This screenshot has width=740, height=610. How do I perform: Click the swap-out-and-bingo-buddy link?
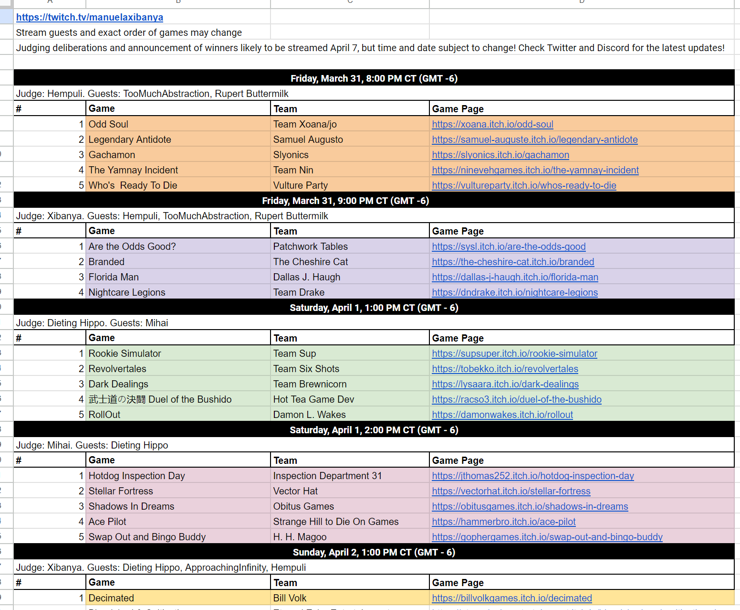point(547,537)
